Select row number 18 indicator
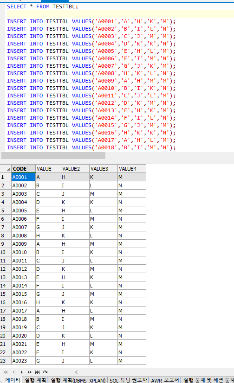The height and width of the screenshot is (383, 234). 6,319
